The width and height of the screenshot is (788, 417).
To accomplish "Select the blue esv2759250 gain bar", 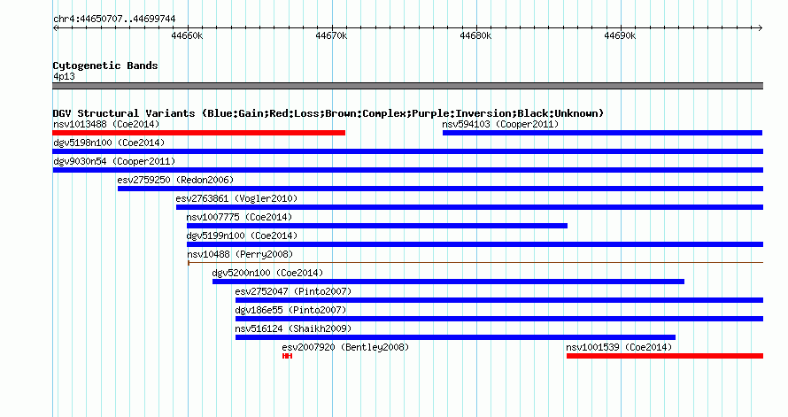I will 440,189.
